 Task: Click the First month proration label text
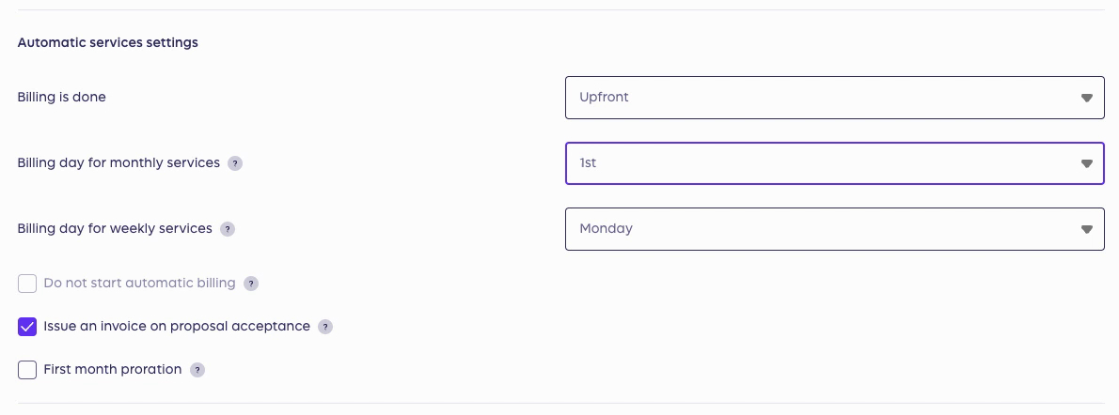coord(113,369)
